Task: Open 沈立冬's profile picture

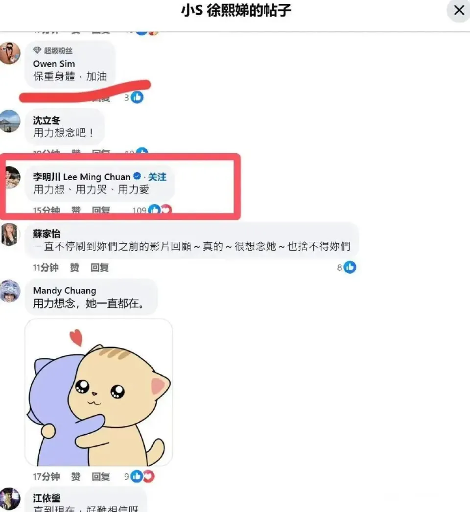Action: pyautogui.click(x=10, y=121)
